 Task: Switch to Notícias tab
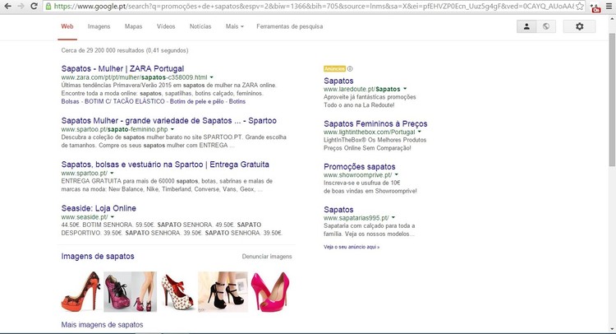[x=200, y=26]
